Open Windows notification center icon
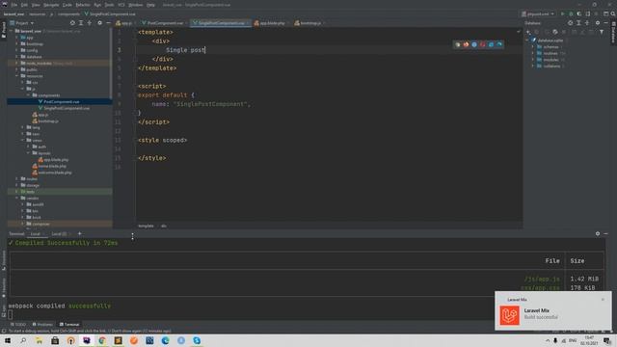Screen dimensions: 617x347 tap(607, 340)
